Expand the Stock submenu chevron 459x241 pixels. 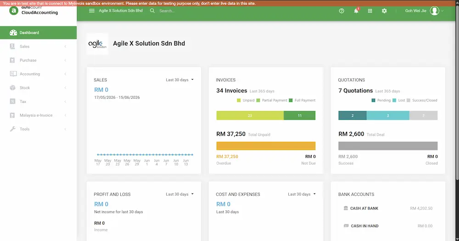(x=65, y=87)
